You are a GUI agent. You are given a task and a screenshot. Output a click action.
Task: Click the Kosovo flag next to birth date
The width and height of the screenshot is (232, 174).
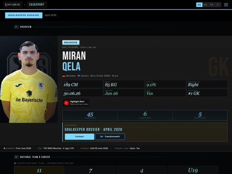point(79,76)
